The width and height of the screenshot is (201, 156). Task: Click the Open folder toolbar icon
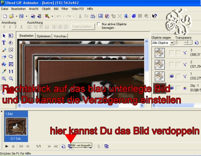click(x=12, y=16)
